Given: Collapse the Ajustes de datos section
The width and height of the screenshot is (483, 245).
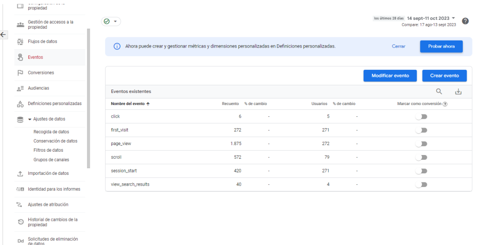Looking at the screenshot, I should tap(31, 119).
